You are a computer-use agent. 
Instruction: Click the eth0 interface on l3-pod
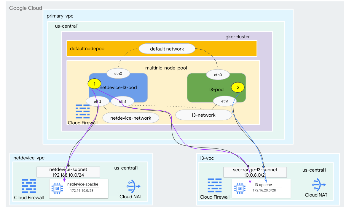pos(218,75)
